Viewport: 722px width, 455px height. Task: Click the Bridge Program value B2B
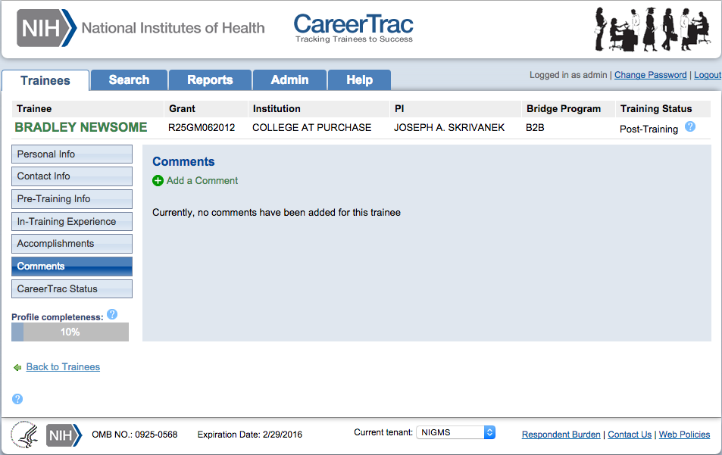(x=535, y=127)
